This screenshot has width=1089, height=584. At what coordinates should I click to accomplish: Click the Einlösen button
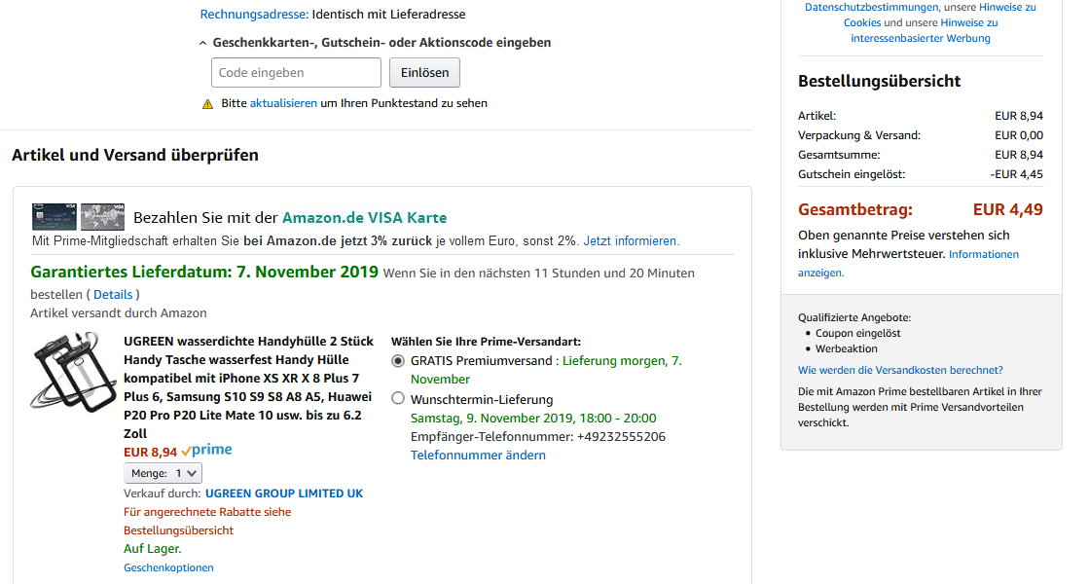(x=424, y=73)
